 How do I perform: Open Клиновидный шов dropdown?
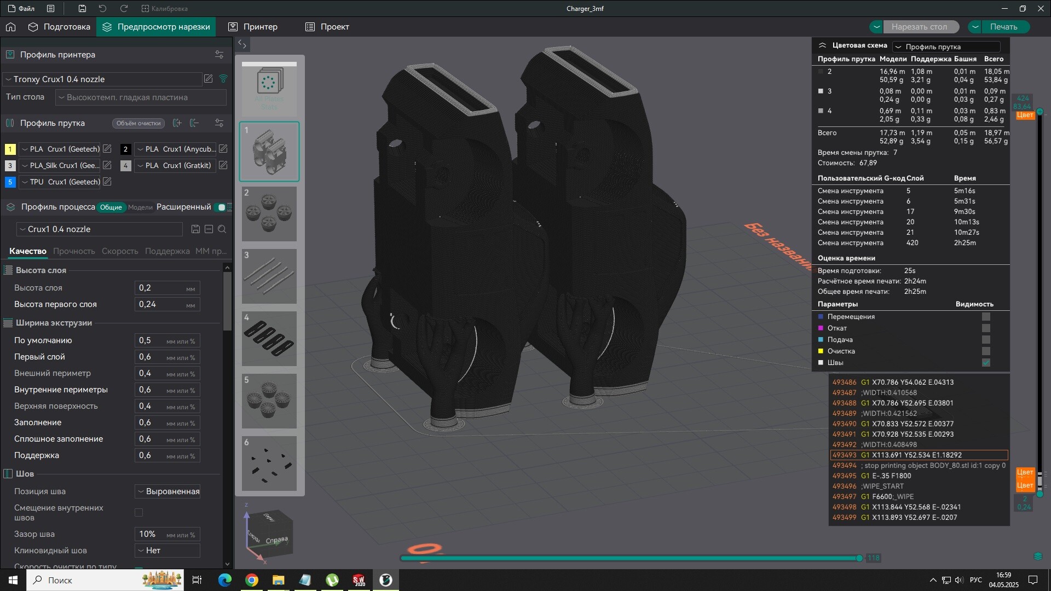[168, 551]
